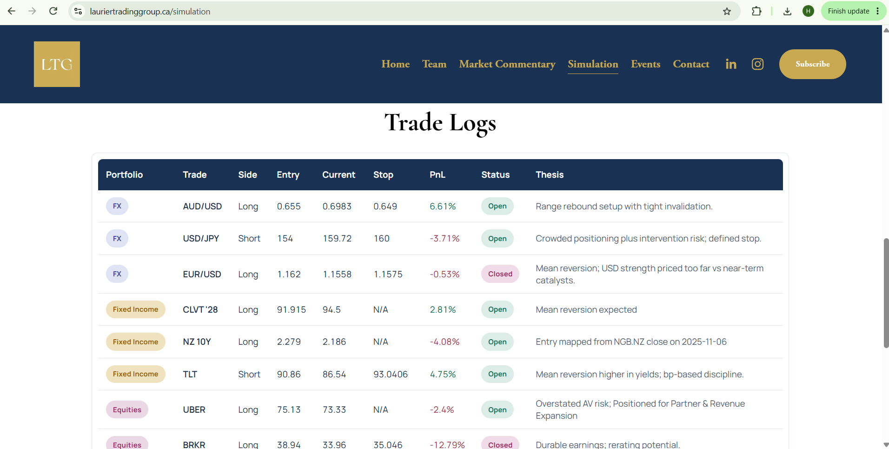The height and width of the screenshot is (449, 889).
Task: Click the -4.08% PnL value
Action: coord(444,342)
